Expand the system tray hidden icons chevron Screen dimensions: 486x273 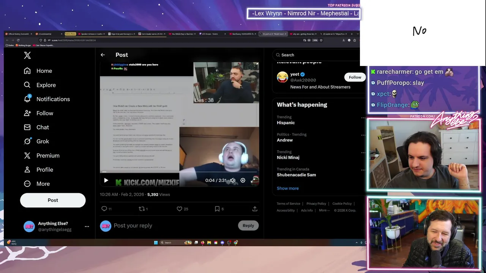tap(357, 243)
